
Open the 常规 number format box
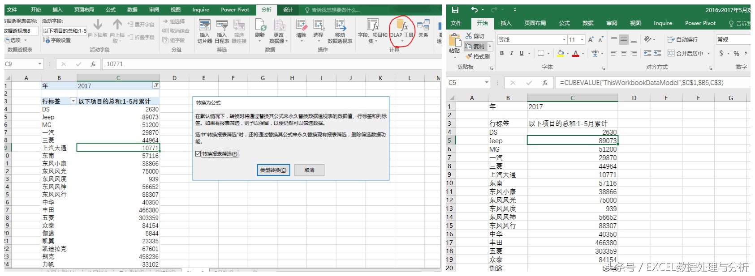coord(733,40)
